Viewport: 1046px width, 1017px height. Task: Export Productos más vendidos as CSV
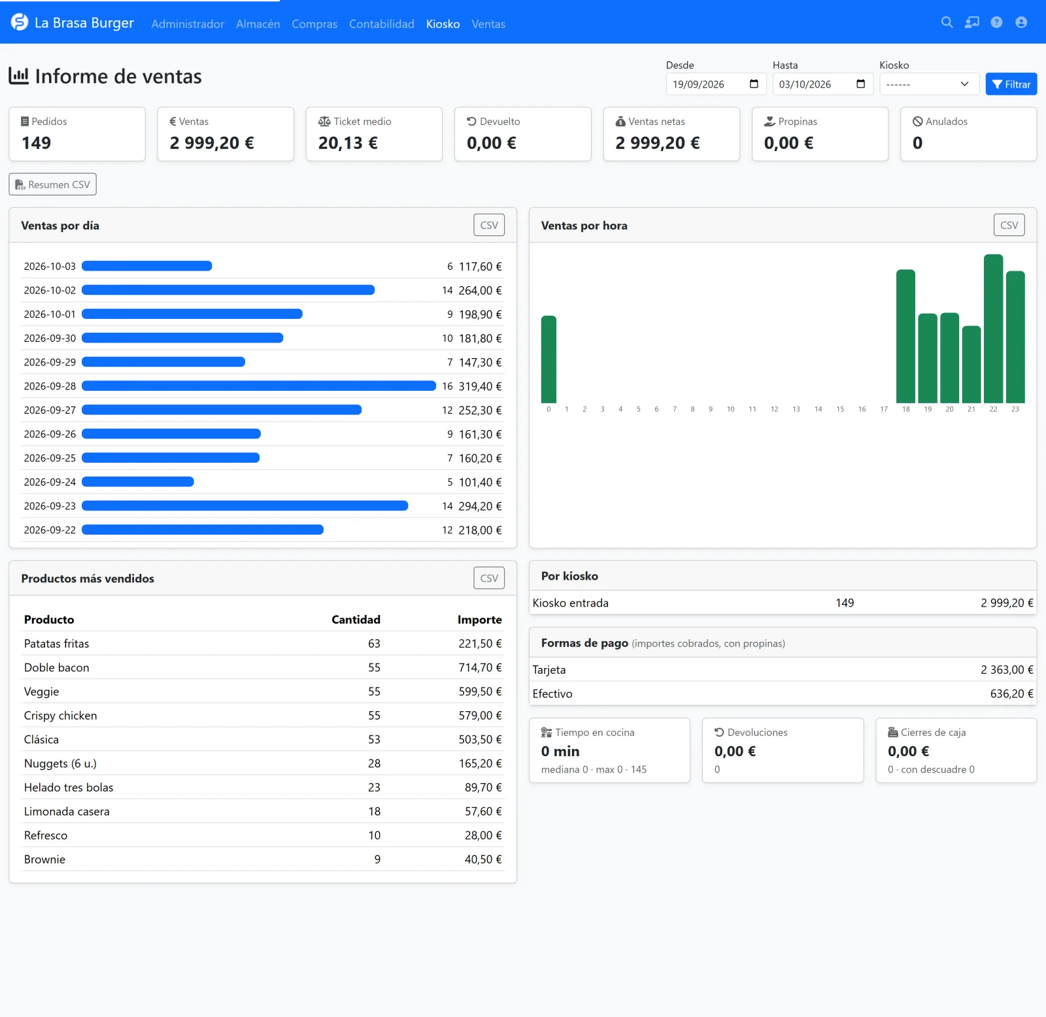[489, 578]
